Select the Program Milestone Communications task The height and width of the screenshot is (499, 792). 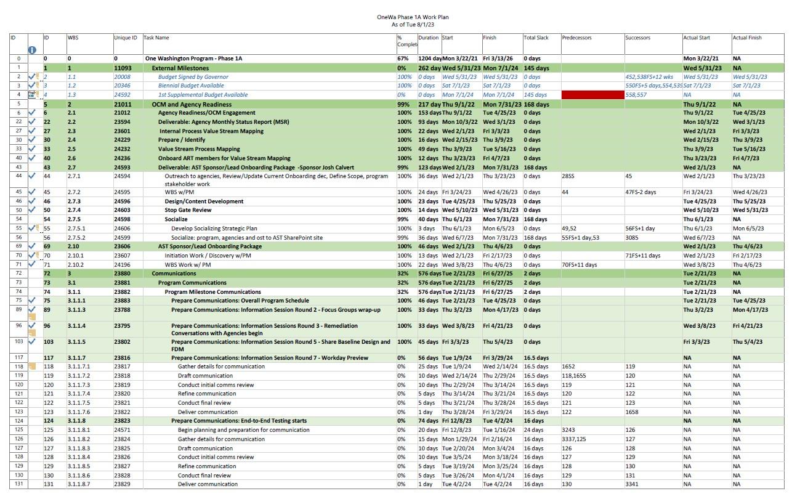point(212,292)
